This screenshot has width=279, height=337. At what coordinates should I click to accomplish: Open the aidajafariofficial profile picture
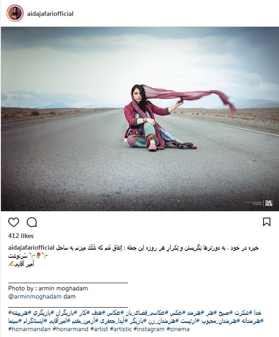[15, 13]
